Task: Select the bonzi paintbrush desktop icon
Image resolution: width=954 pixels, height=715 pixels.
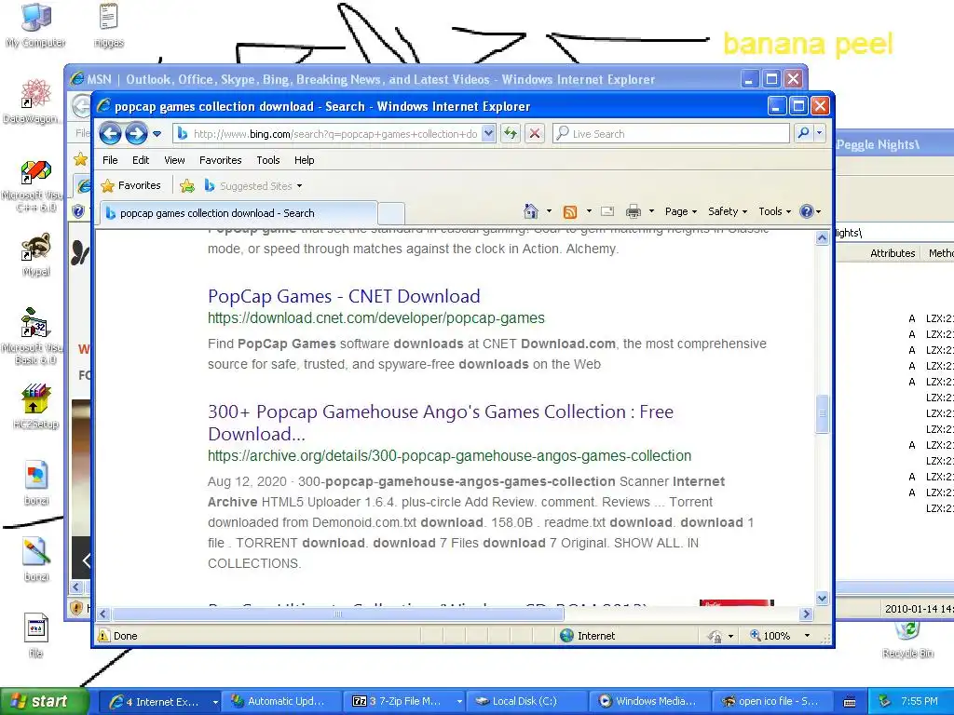Action: pyautogui.click(x=36, y=559)
